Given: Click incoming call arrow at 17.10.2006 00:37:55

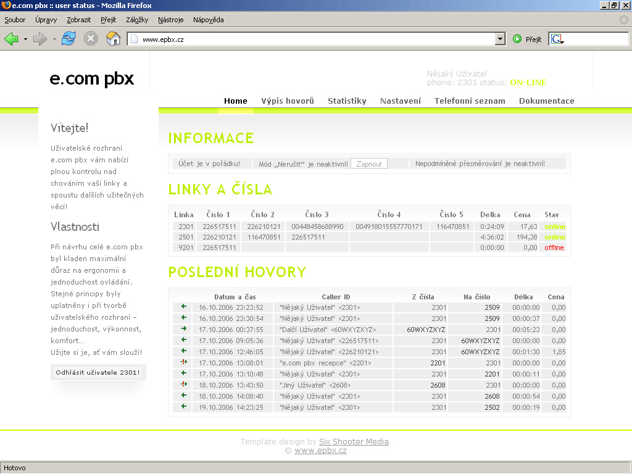Looking at the screenshot, I should pos(183,329).
